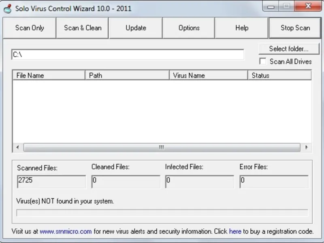Screen dimensions: 324x243
Task: Click the horizontal scrollbar thumb in results
Action: [162, 147]
